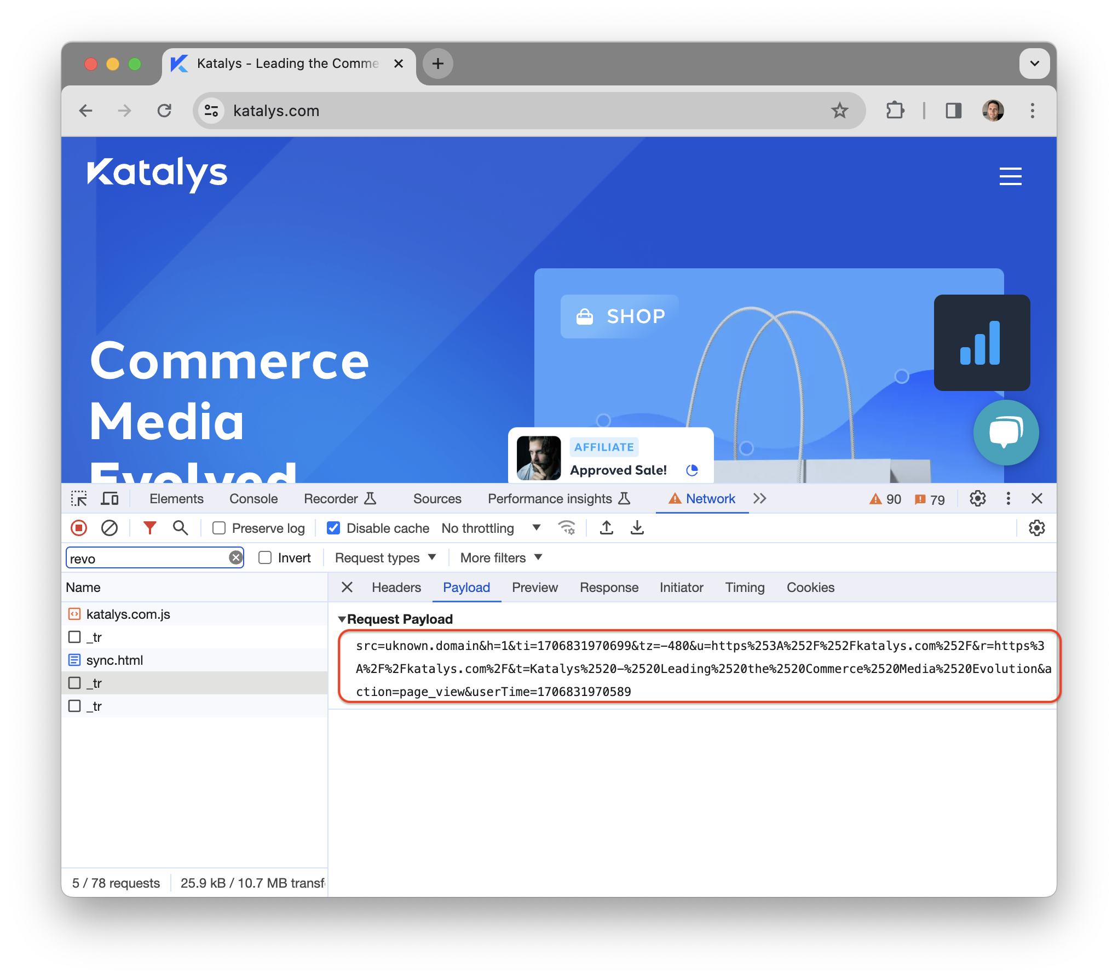Uncheck the Disable cache option

333,528
